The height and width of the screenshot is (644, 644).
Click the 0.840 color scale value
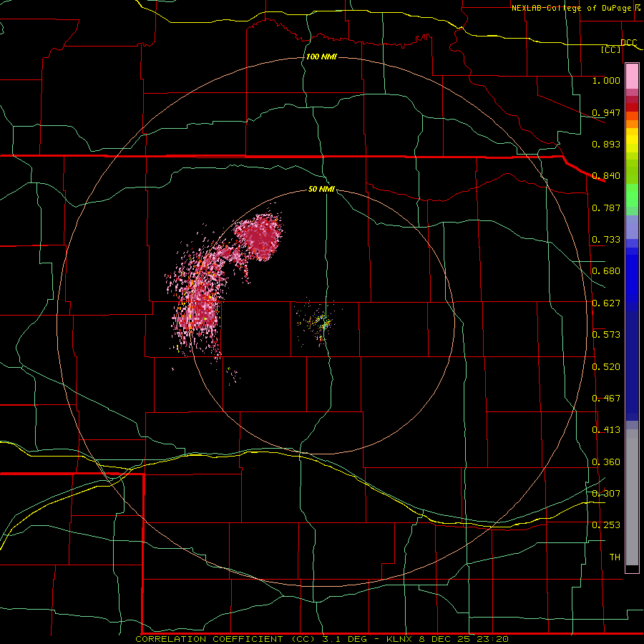[x=606, y=176]
